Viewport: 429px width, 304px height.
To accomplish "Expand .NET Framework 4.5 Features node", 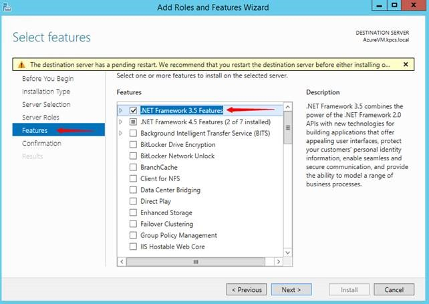I will point(121,122).
